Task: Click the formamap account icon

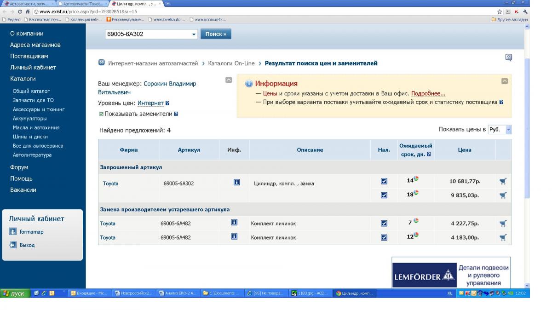Action: [13, 232]
